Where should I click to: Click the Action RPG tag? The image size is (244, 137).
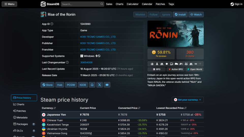176,69
